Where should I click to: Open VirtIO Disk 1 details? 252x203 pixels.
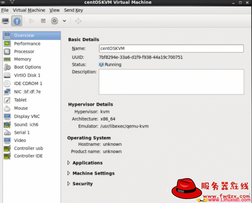32,75
